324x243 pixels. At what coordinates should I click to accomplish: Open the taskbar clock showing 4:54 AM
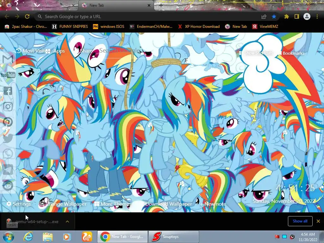coord(308,237)
